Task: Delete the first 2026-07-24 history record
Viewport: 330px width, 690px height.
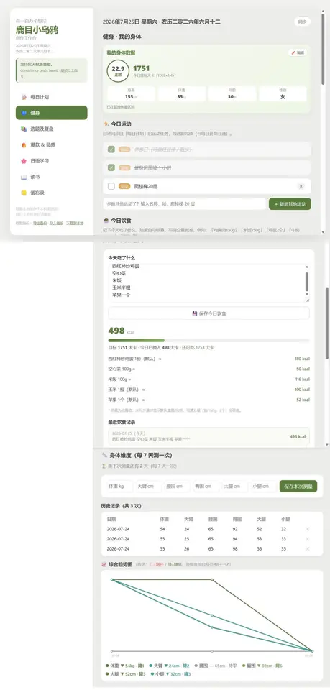Action: pyautogui.click(x=307, y=529)
